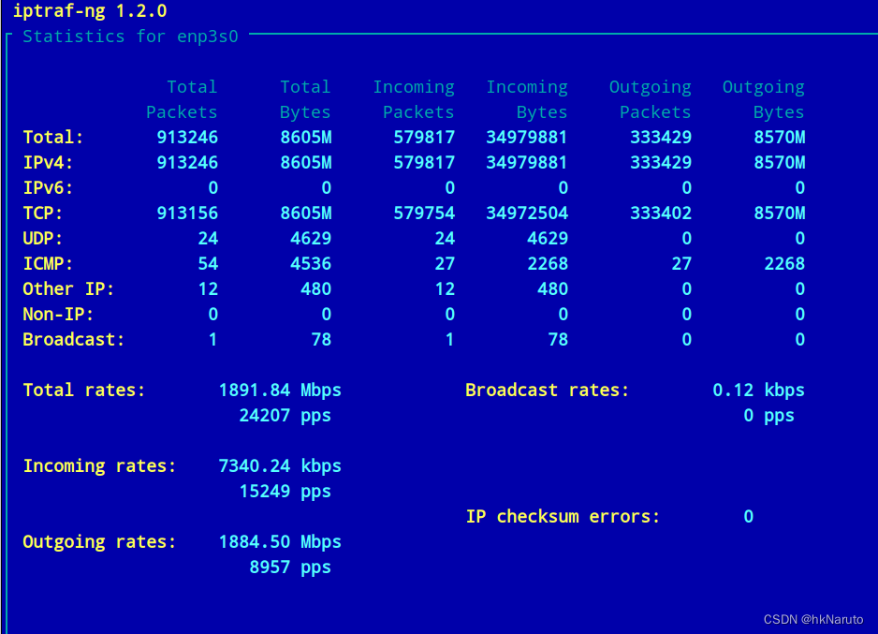
Task: Click the ICMP row label
Action: [x=48, y=263]
